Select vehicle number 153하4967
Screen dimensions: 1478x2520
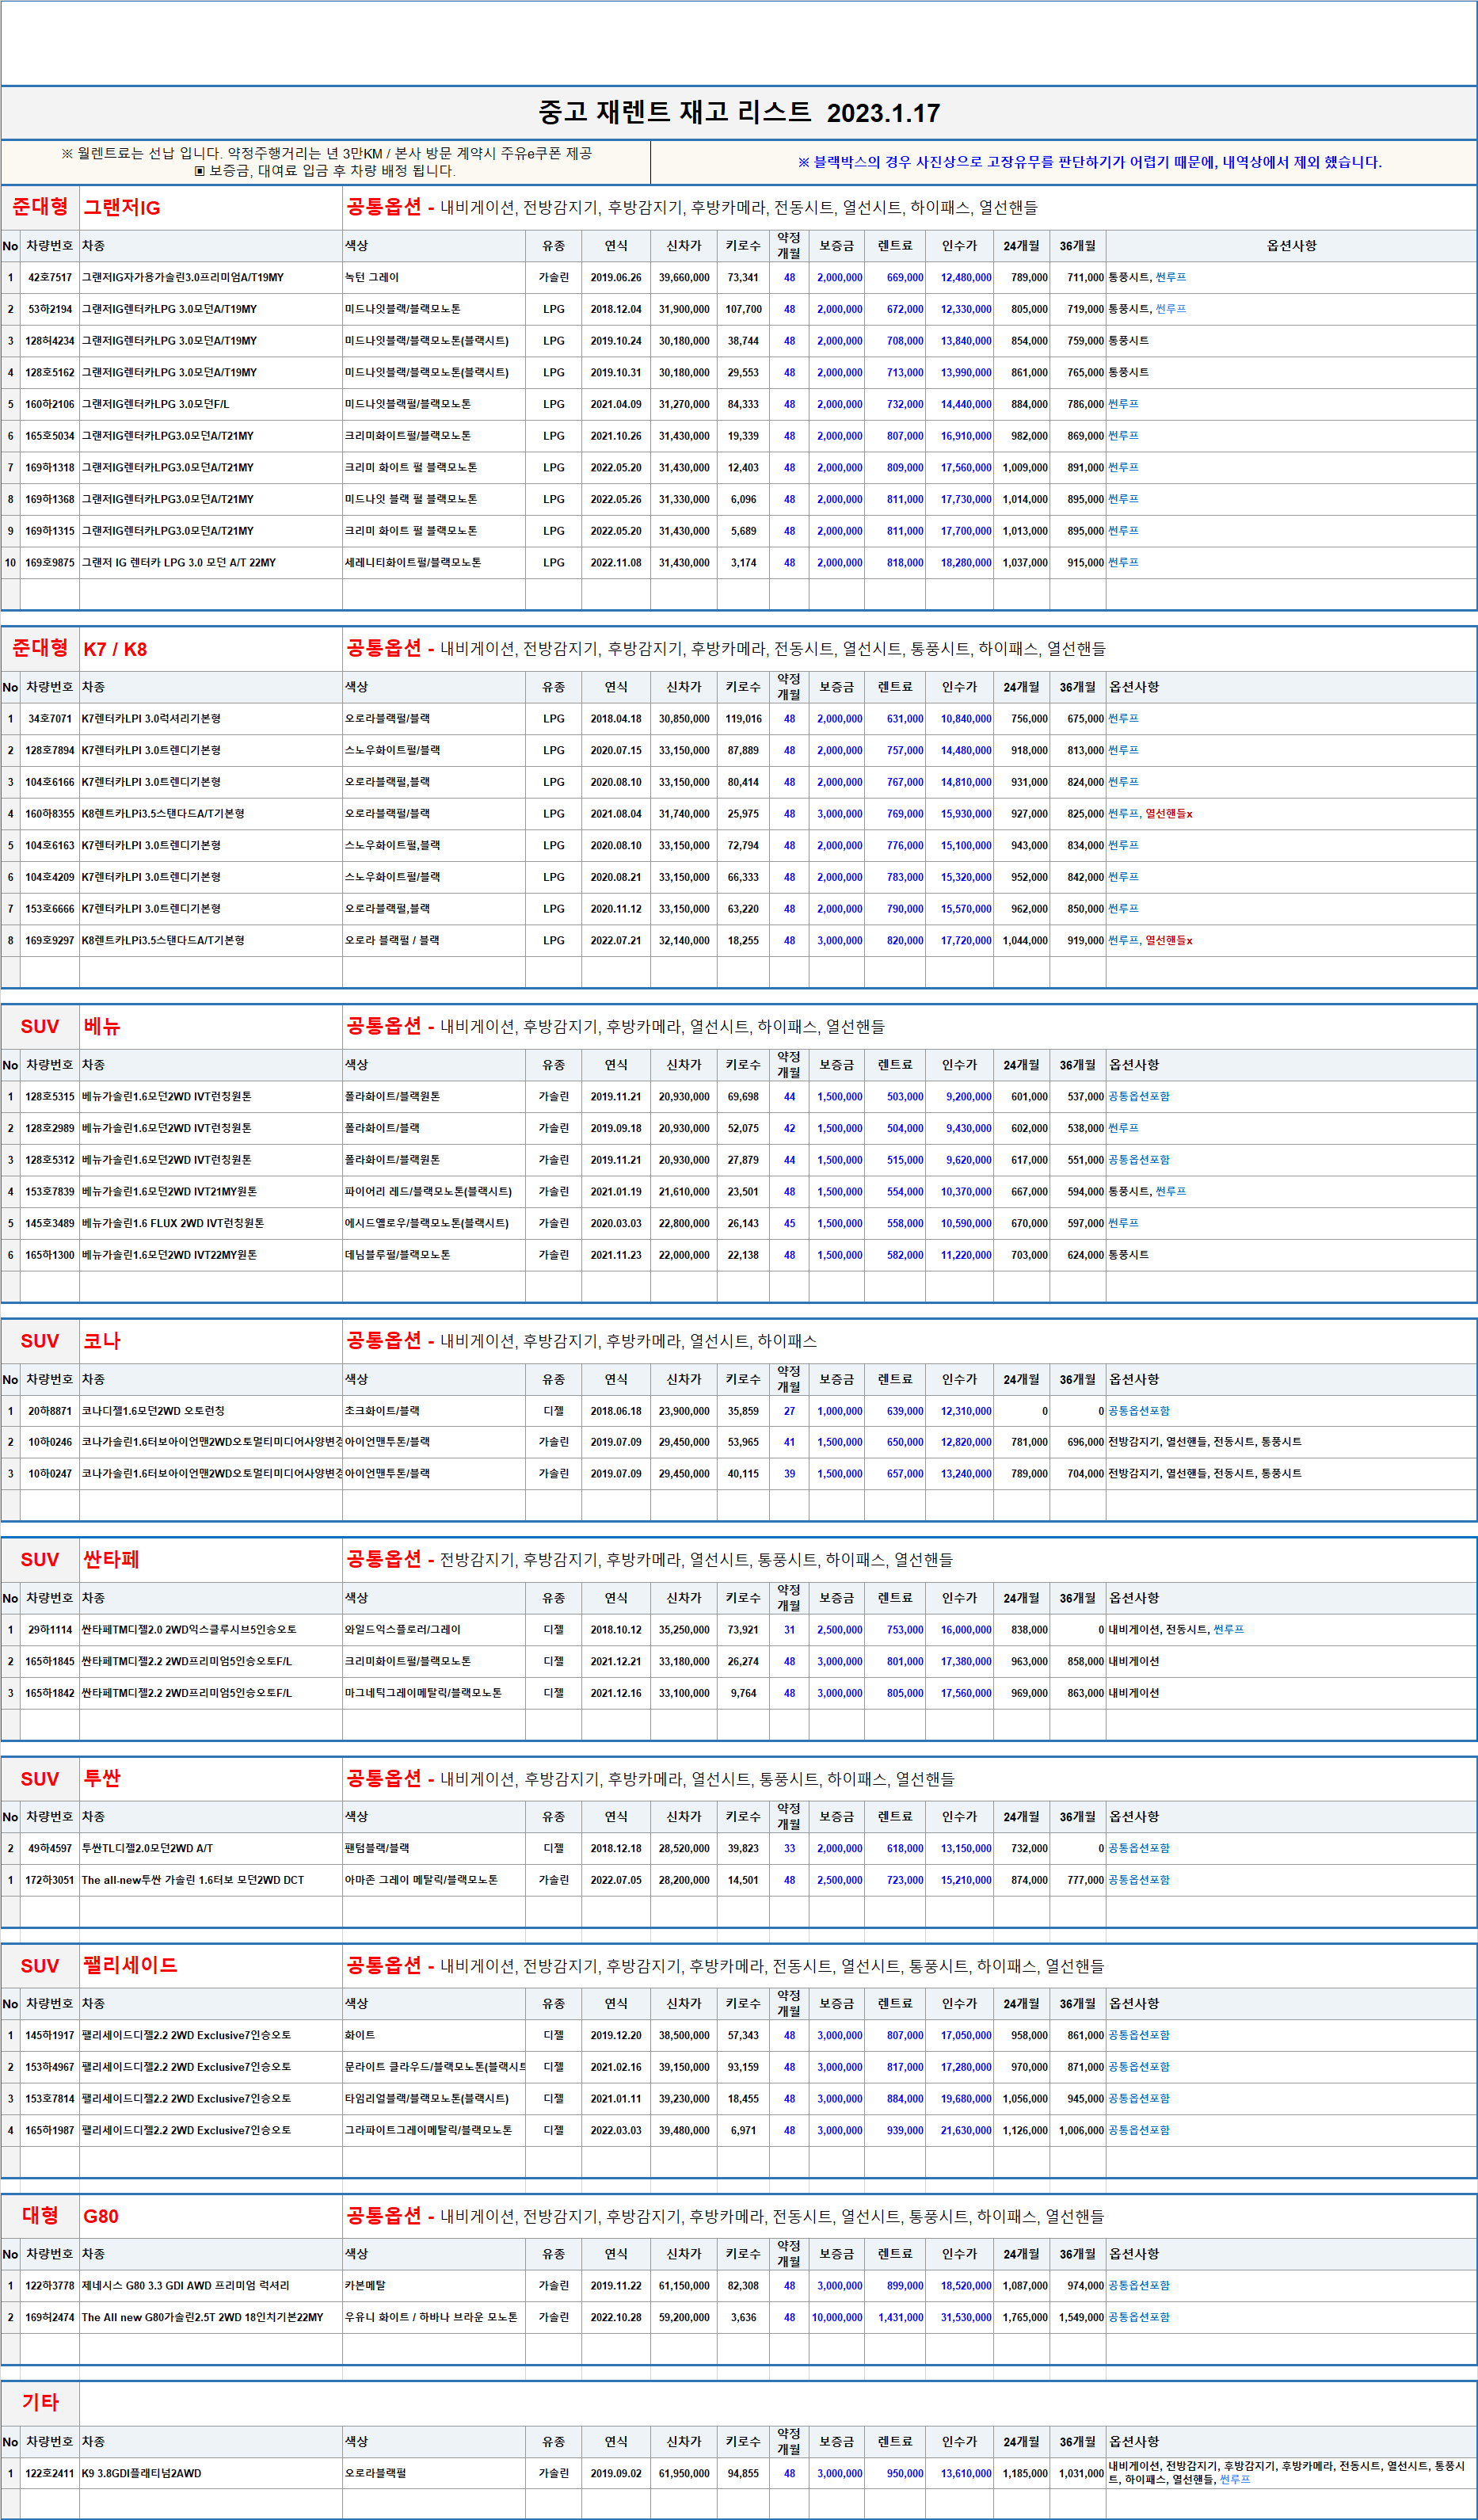50,2067
